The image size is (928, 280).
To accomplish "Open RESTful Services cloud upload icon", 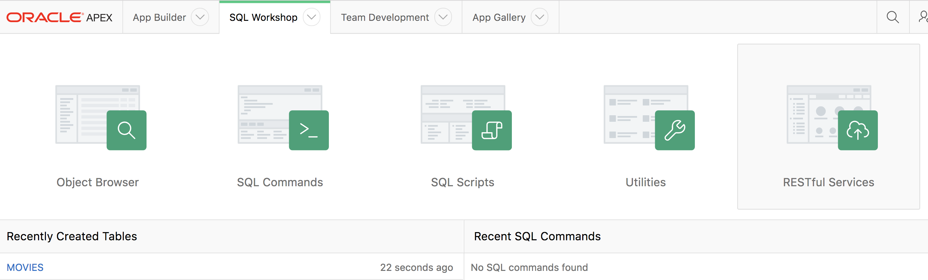I will point(858,130).
